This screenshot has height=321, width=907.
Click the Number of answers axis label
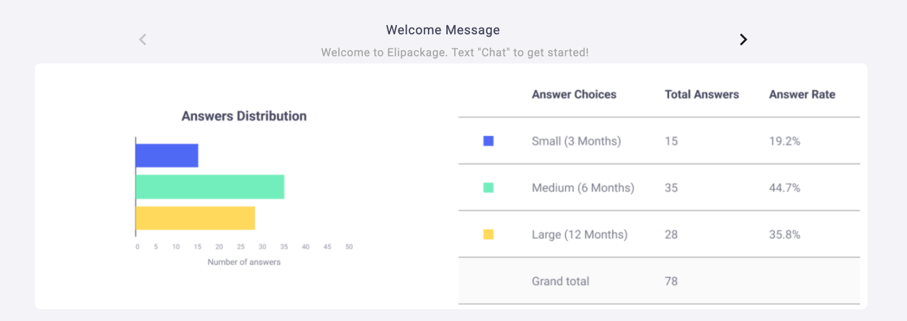[x=244, y=262]
